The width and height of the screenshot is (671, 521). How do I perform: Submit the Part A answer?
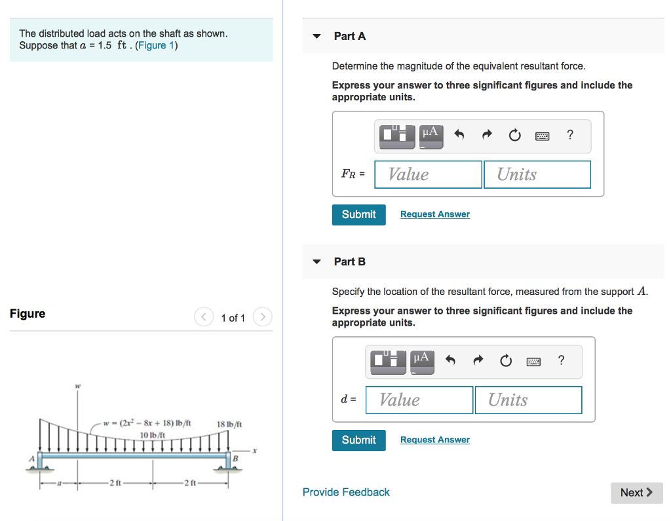tap(358, 214)
